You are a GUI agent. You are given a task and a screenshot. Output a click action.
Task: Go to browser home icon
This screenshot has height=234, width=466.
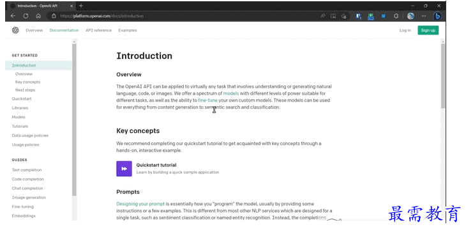[x=38, y=16]
